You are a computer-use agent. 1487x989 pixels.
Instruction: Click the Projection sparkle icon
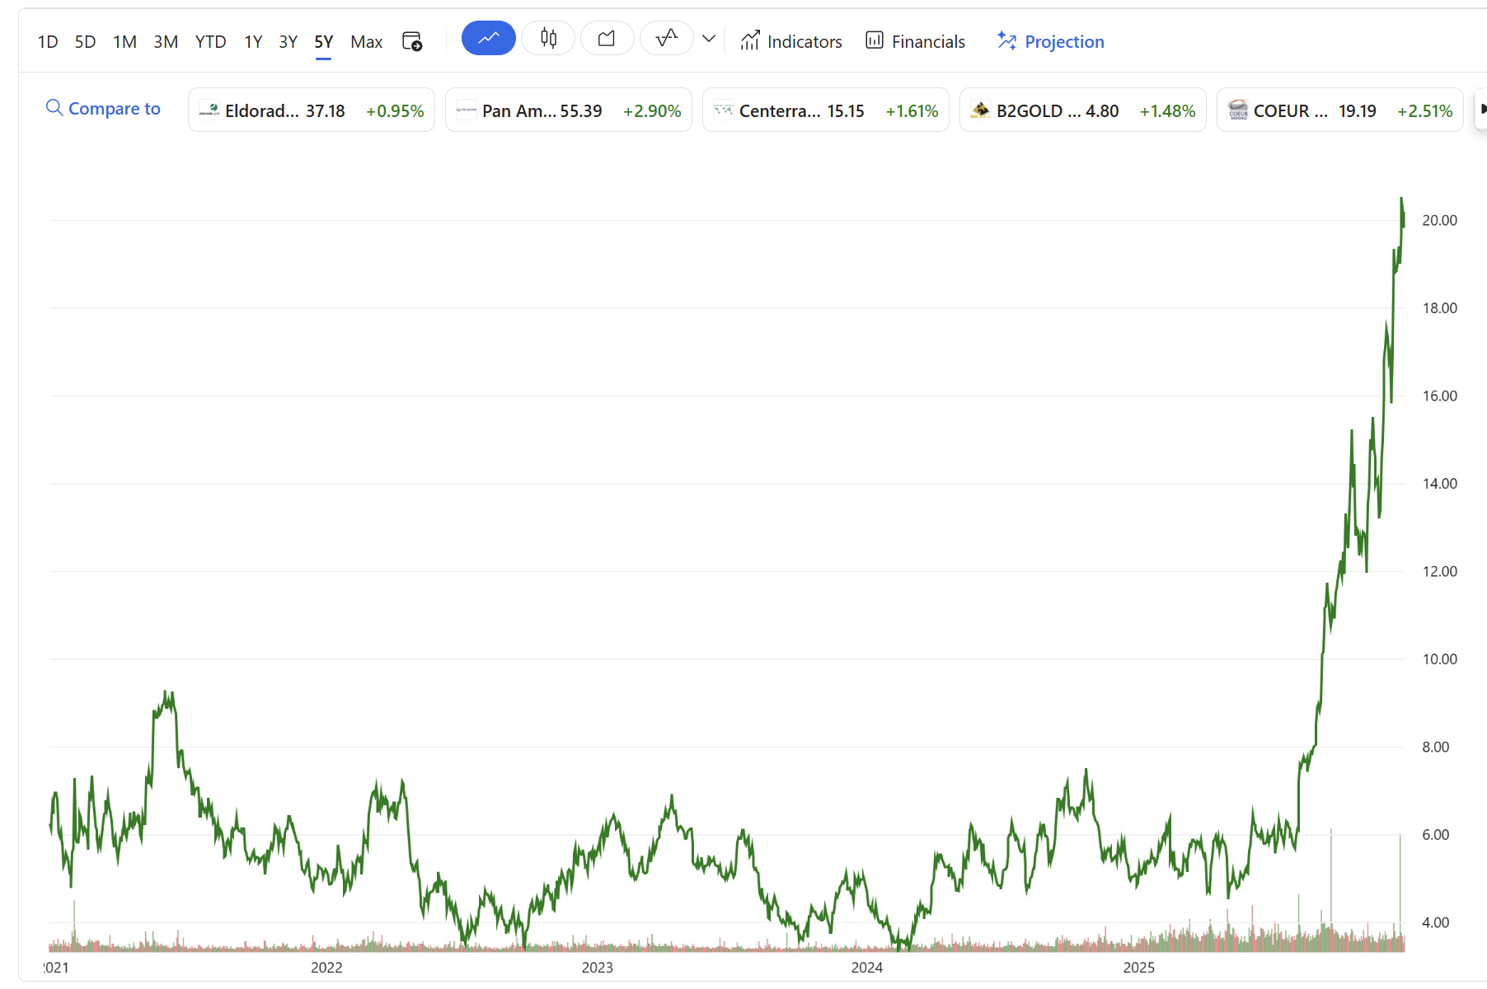tap(1006, 40)
